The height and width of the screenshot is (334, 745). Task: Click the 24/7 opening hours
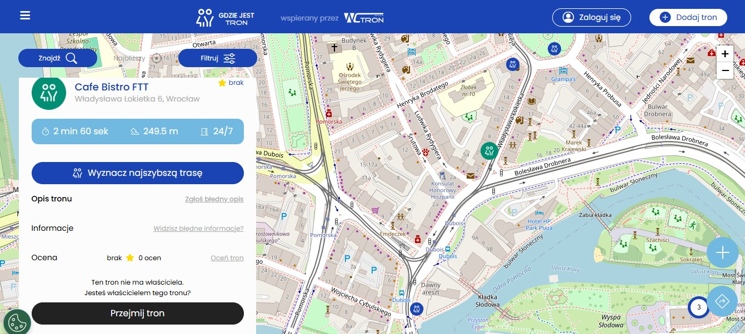coord(217,131)
